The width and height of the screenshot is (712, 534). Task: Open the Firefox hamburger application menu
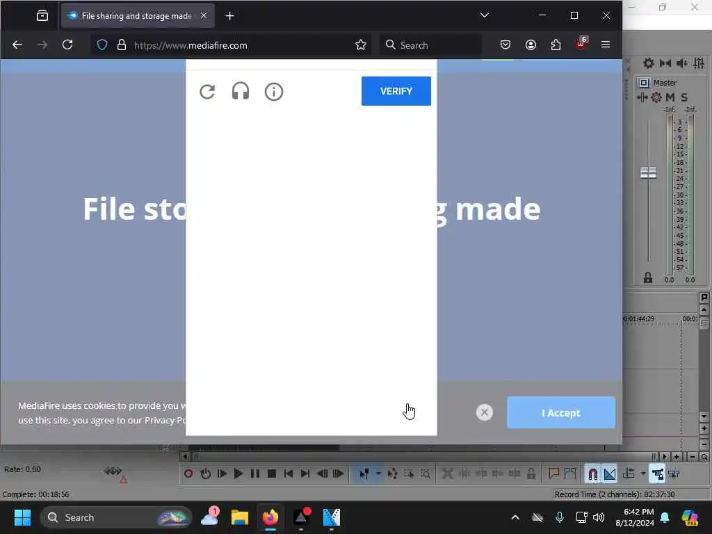pyautogui.click(x=606, y=45)
